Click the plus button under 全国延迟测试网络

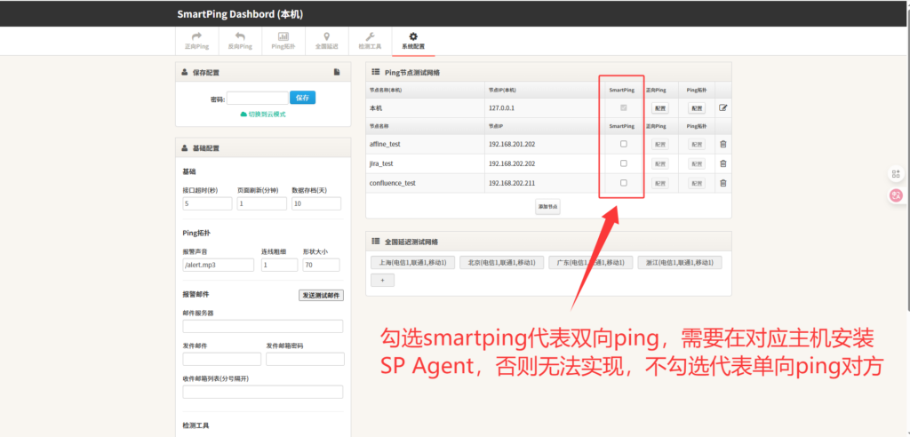(x=382, y=280)
